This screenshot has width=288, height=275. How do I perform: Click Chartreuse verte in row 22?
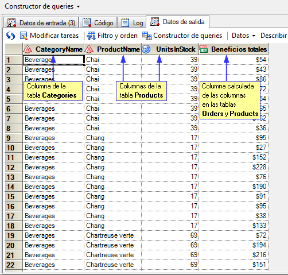pos(113,265)
